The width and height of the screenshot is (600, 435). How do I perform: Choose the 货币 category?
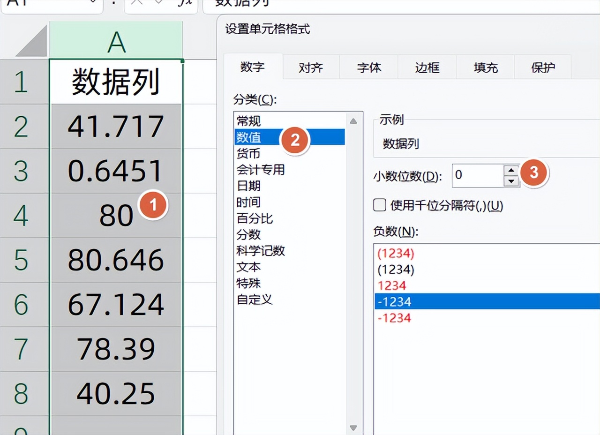pos(290,153)
